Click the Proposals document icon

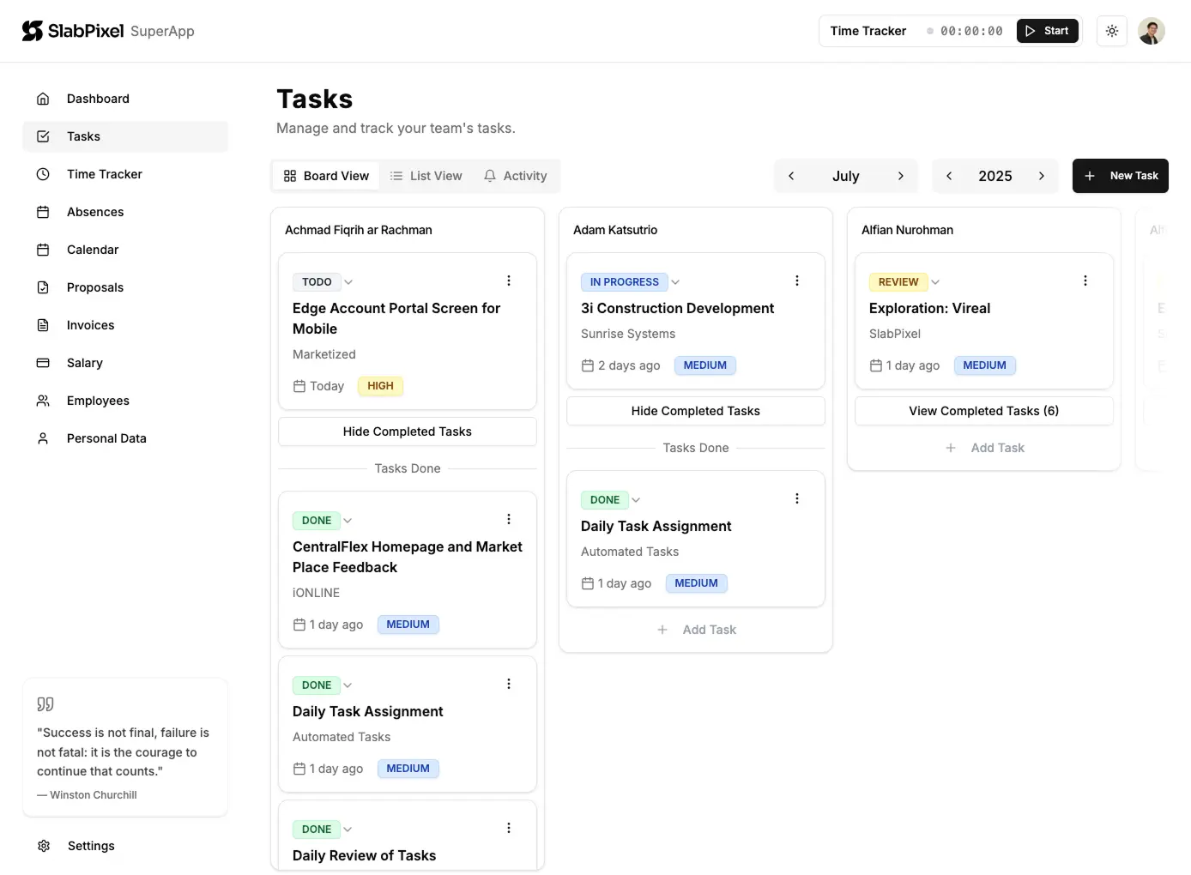click(x=43, y=287)
